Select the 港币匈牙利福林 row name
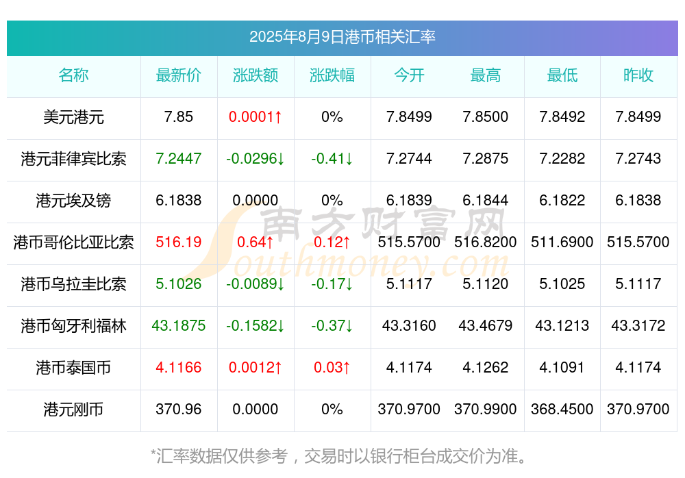Image resolution: width=685 pixels, height=478 pixels. pos(73,326)
